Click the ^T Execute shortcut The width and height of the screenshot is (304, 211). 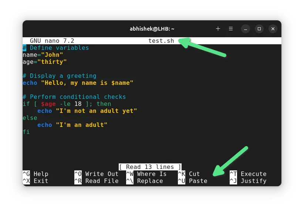[248, 174]
